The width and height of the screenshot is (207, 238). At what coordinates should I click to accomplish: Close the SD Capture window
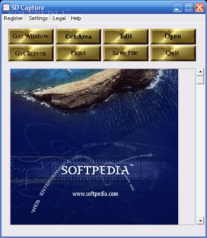(199, 8)
